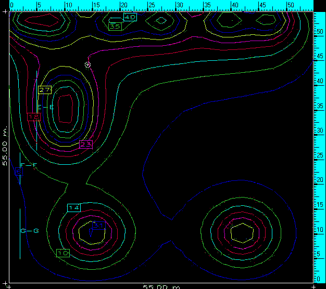Select the F-F section label
The image size is (326, 289).
pos(29,165)
